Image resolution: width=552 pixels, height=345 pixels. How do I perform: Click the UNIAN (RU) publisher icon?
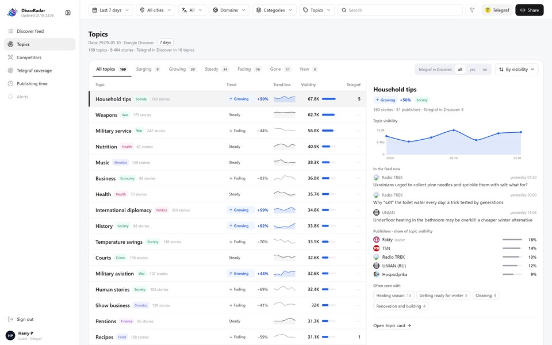(376, 266)
